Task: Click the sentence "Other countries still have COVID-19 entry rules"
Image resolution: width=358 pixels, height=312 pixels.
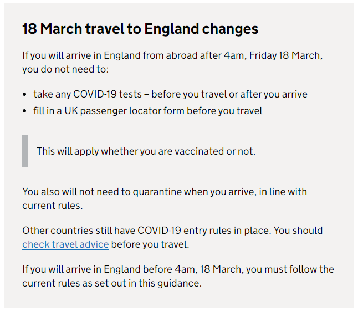Action: 146,231
